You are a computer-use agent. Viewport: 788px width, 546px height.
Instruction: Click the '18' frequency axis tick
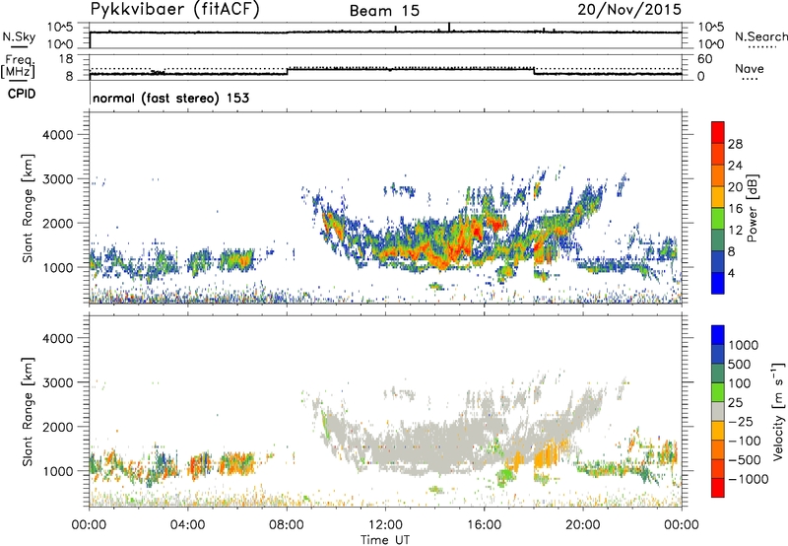coord(66,59)
